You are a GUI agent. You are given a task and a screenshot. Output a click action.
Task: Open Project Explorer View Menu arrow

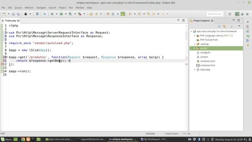coord(239,26)
